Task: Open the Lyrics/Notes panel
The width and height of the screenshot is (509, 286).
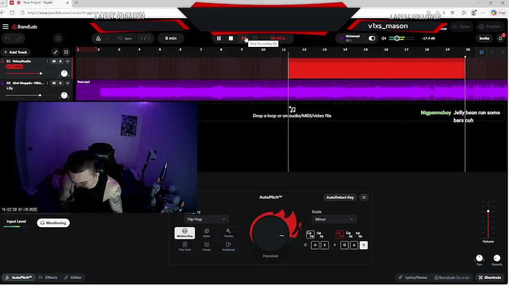Action: pyautogui.click(x=413, y=278)
